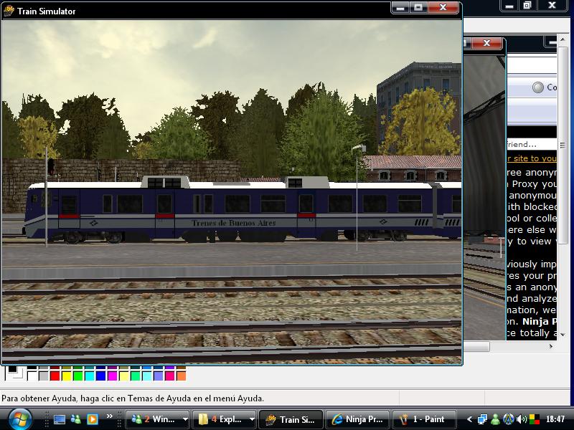Open Windows Live Messenger from Quick Launch
The width and height of the screenshot is (574, 430).
(76, 419)
